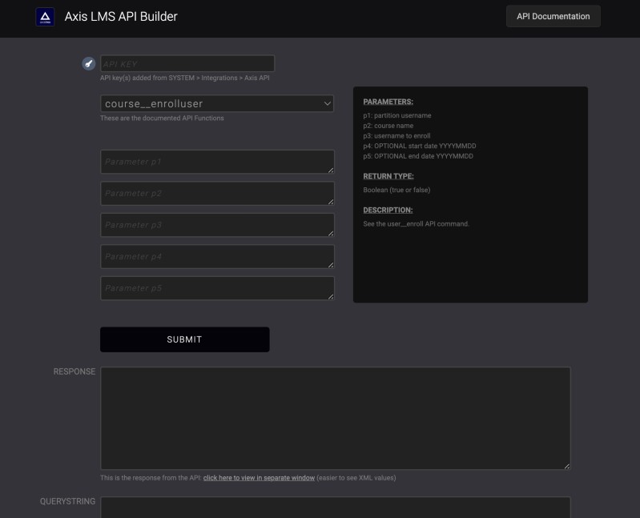Open 'click here to view in separate window' link

tap(259, 478)
